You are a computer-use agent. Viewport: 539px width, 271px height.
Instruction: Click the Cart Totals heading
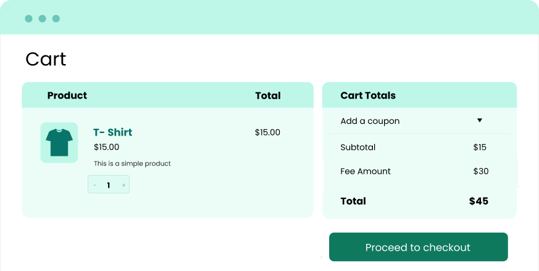pos(368,95)
